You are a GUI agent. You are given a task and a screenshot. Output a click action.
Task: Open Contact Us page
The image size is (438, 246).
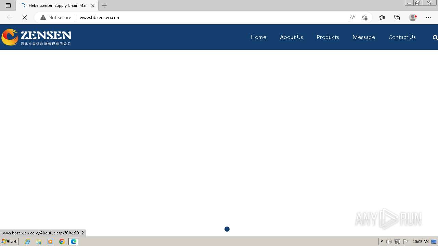pos(402,37)
